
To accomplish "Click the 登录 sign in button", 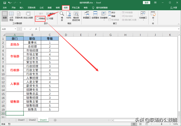I will pos(146,3).
